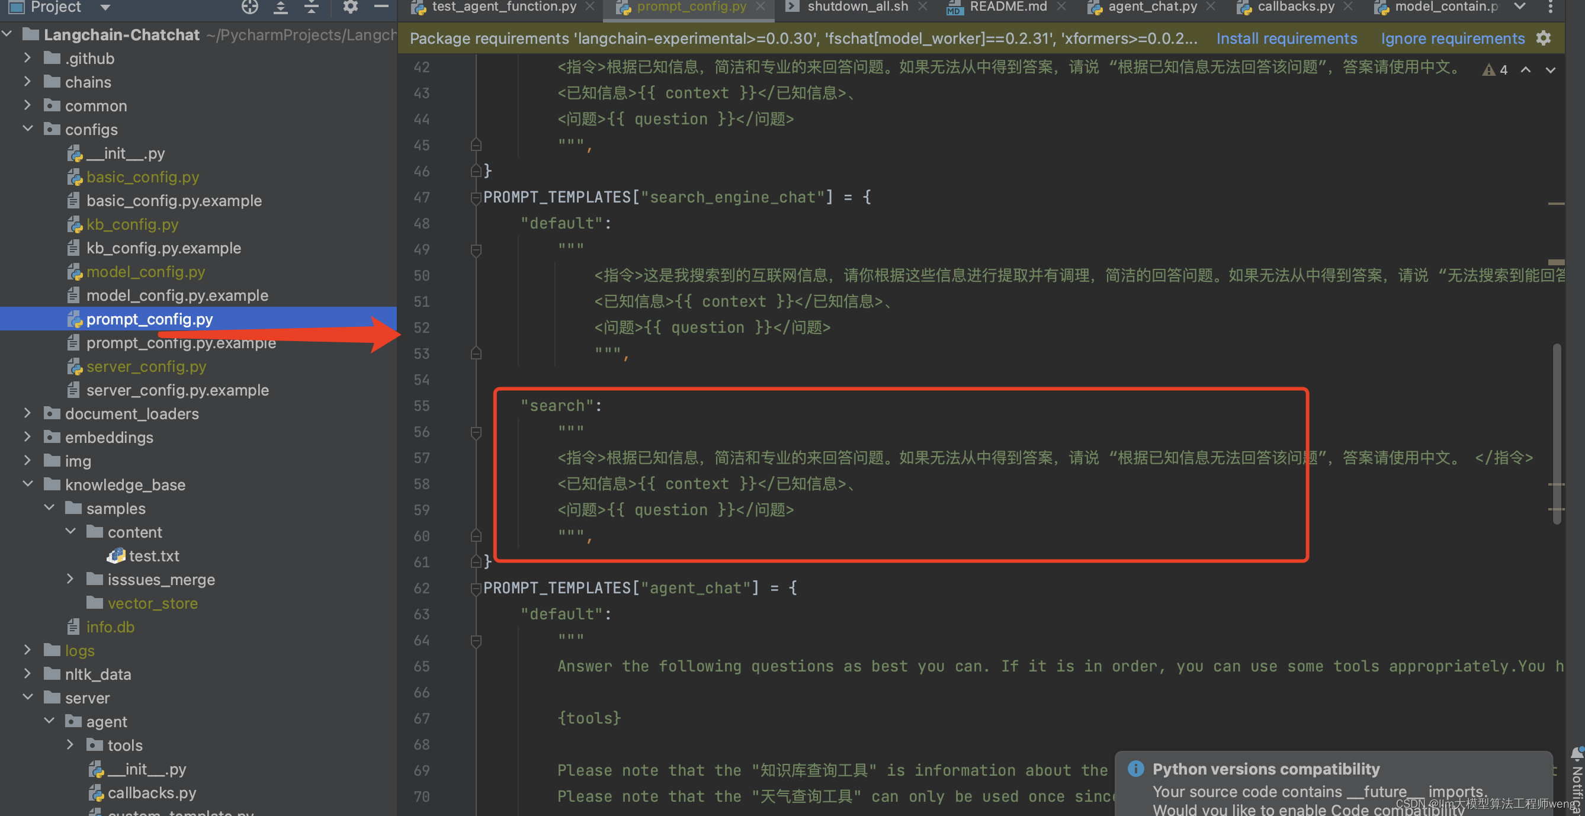Click the Collapse All icon in Project toolbar

click(x=312, y=8)
